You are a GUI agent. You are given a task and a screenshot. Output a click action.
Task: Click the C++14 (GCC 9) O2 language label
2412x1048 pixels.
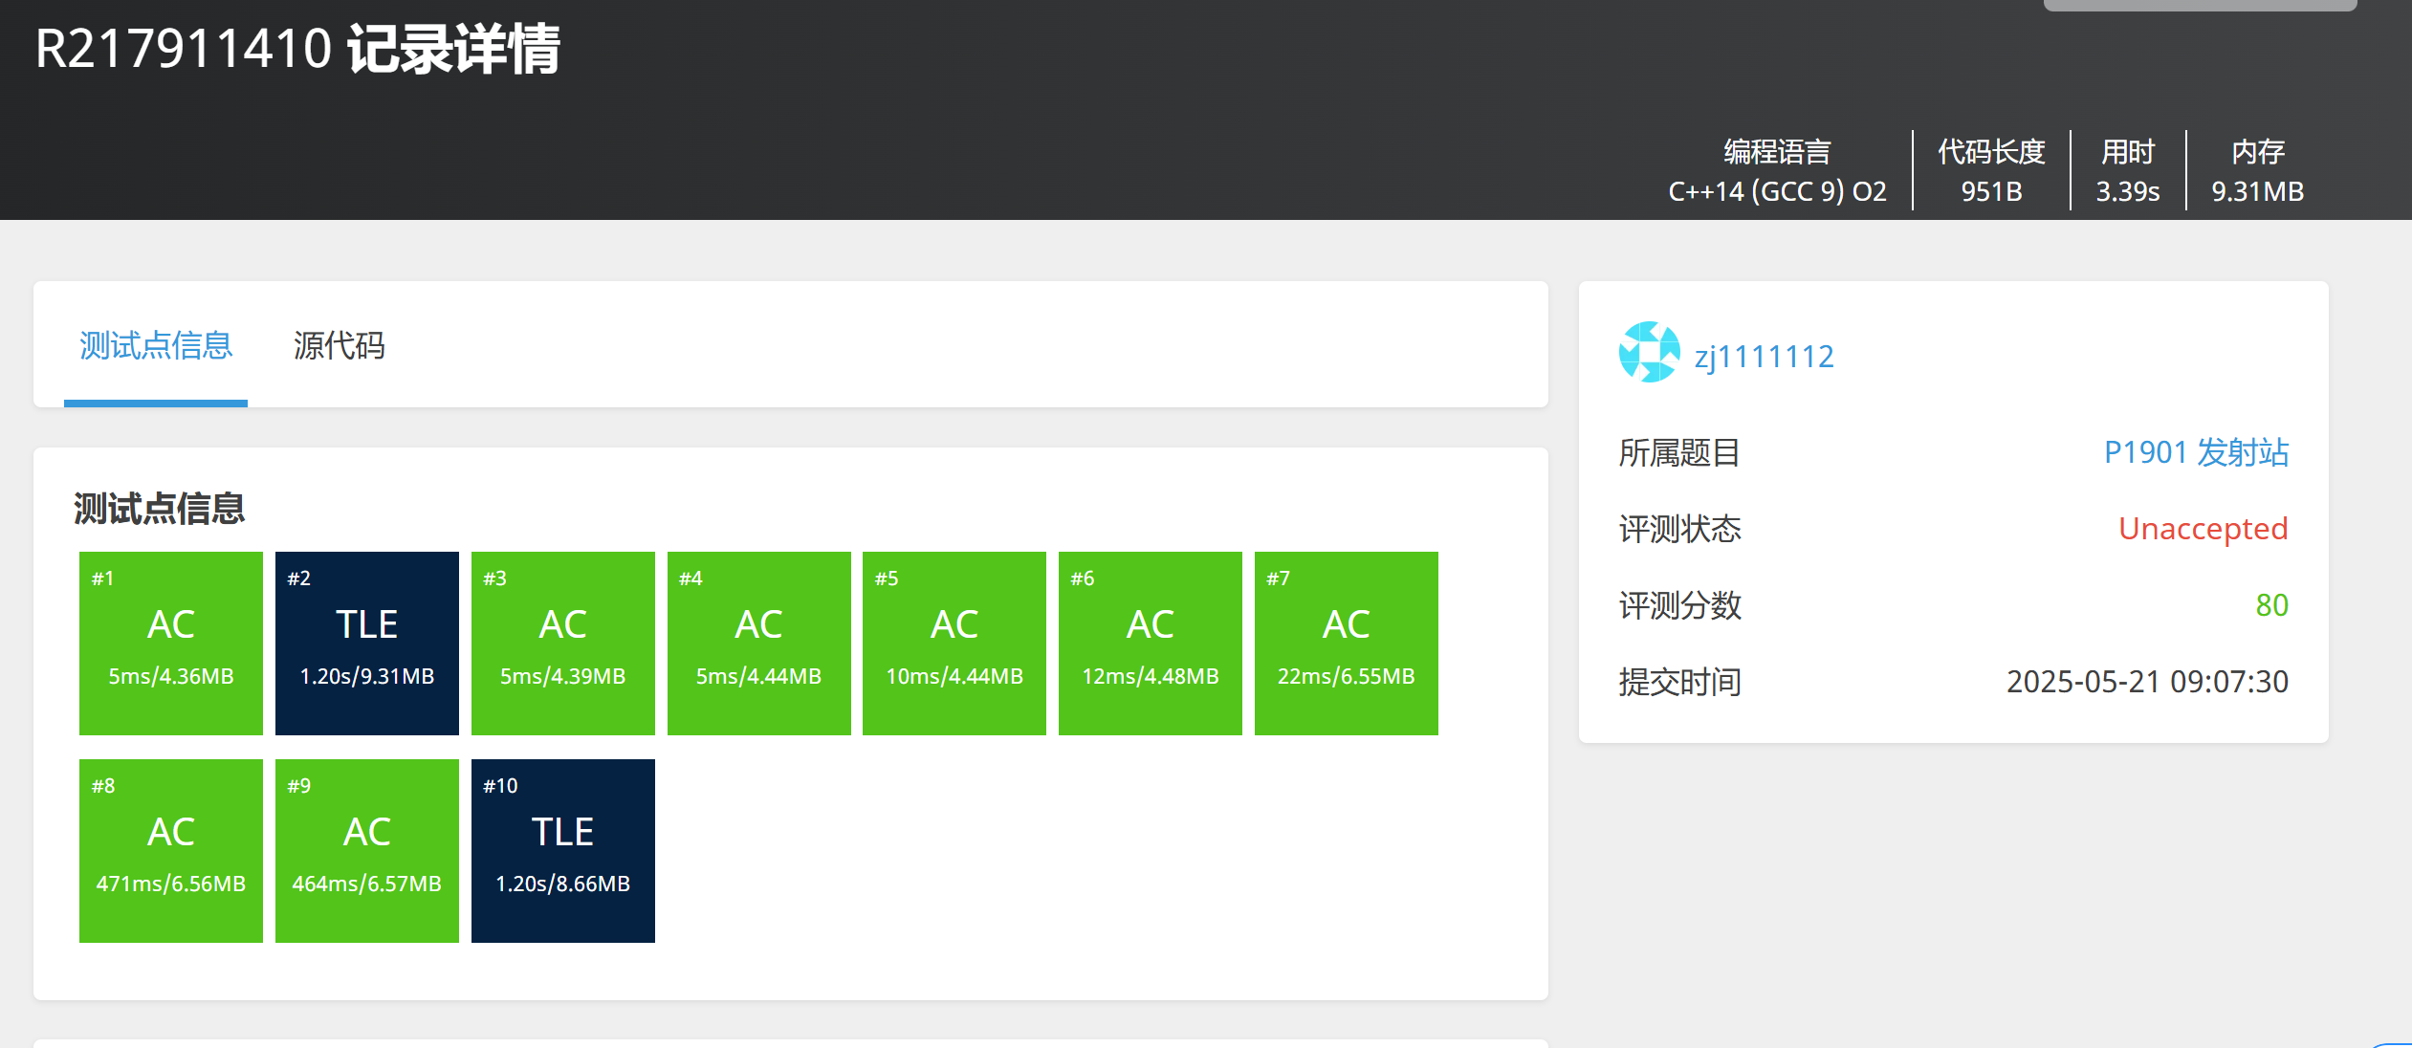tap(1777, 191)
